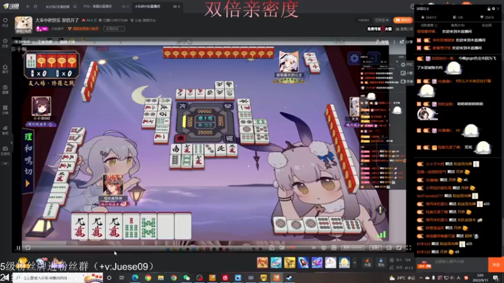Select the shark gift icon
The image size is (504, 283).
coord(276,262)
